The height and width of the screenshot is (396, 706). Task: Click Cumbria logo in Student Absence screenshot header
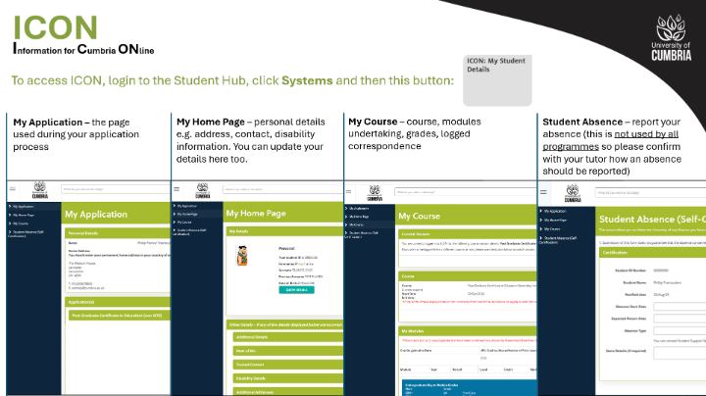(573, 193)
